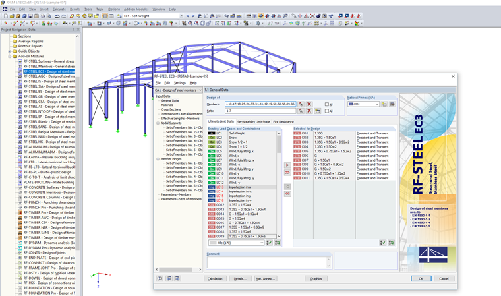Expand the Guide Objects folder in navigator
Viewport: 501px width, 296px height.
coord(10,51)
